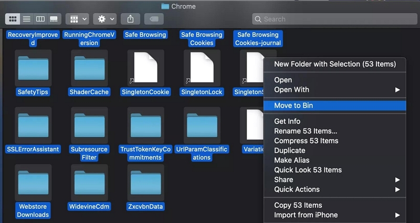Expand the Import from iPhone submenu
Screen dimensions: 420x223
click(335, 215)
